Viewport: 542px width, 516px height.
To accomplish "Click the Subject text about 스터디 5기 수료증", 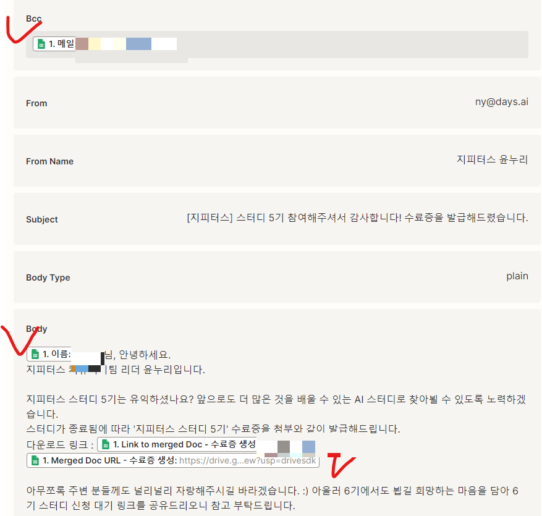I will click(x=357, y=218).
